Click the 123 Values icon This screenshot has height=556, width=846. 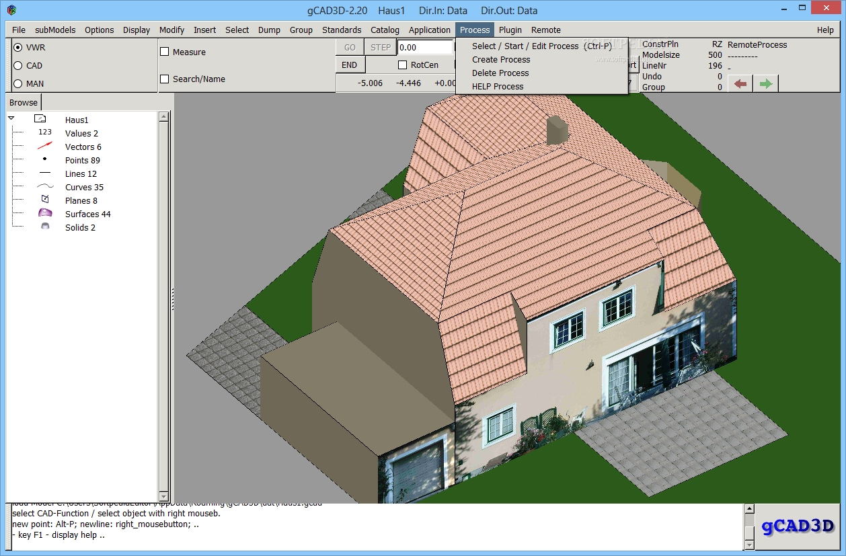click(x=45, y=132)
